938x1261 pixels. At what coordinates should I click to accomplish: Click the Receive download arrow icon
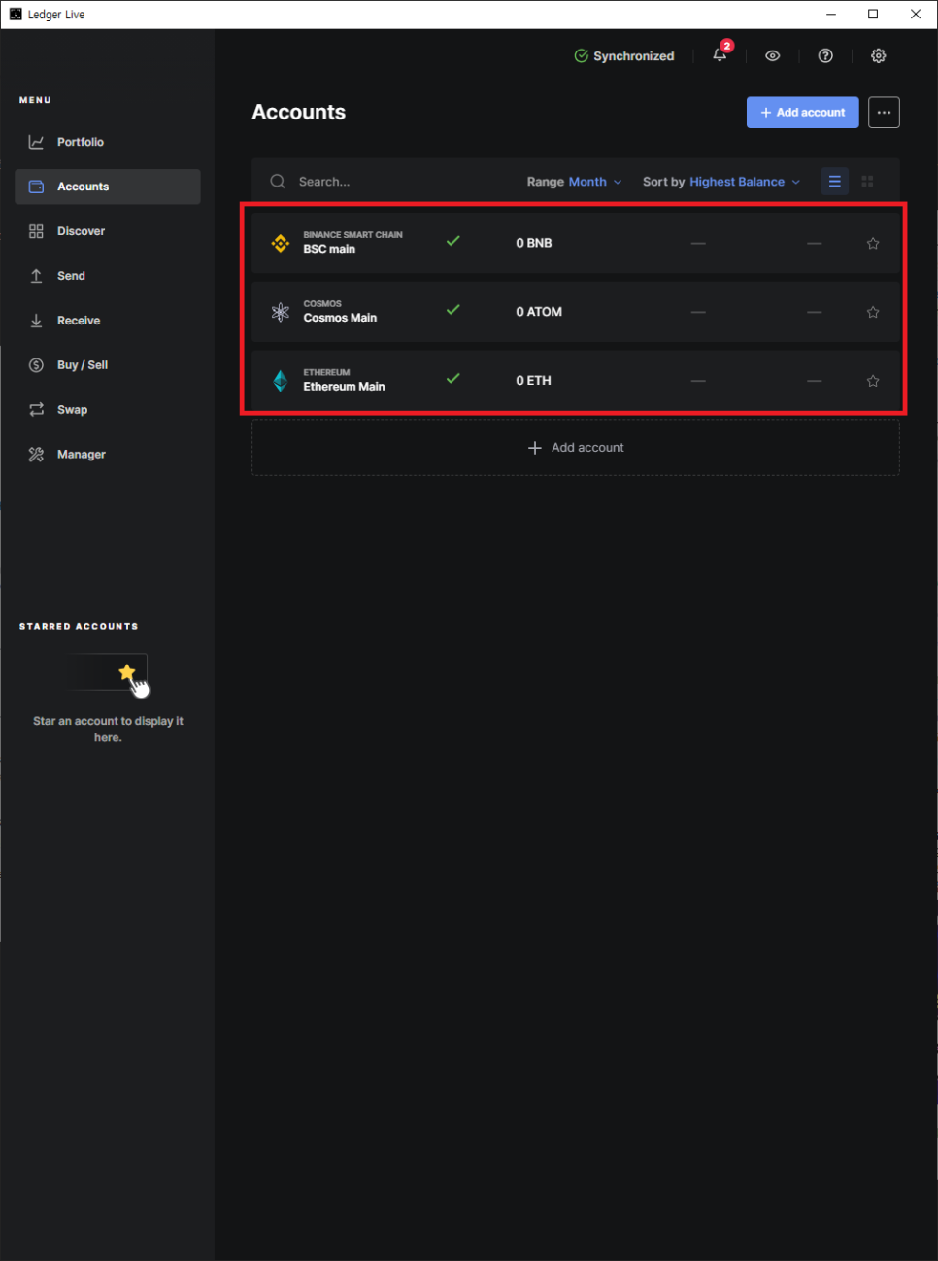point(36,321)
